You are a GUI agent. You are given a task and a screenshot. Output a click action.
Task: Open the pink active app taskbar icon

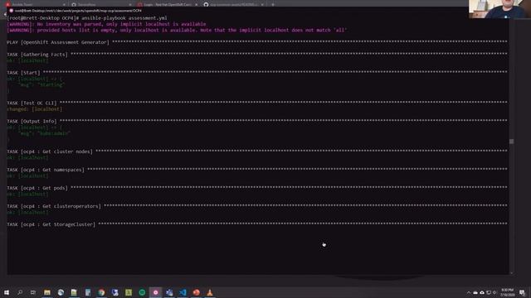(155, 292)
